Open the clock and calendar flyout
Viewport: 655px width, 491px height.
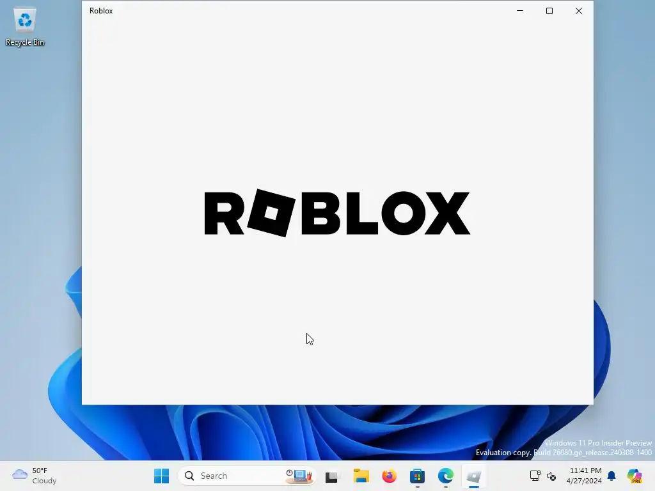coord(584,476)
